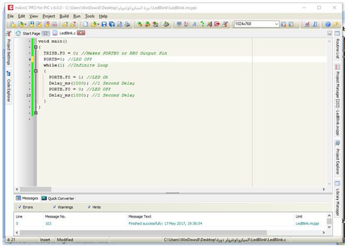
Task: Click the green arrow toolbar icon
Action: pos(202,24)
